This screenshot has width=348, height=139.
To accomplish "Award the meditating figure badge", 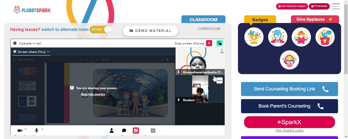I will point(301,37).
